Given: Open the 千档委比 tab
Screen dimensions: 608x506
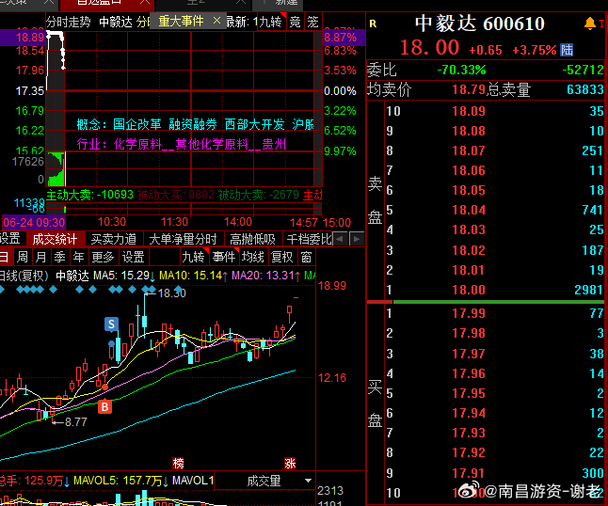Looking at the screenshot, I should 309,239.
